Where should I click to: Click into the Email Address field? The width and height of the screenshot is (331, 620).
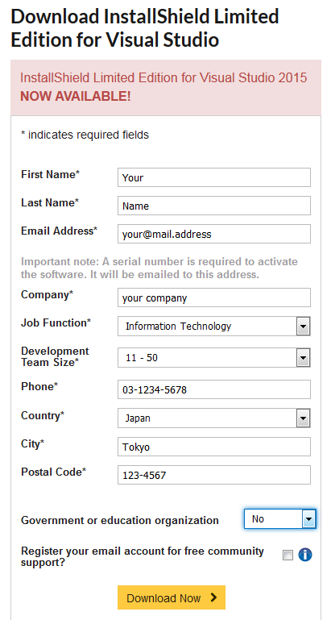tap(214, 234)
